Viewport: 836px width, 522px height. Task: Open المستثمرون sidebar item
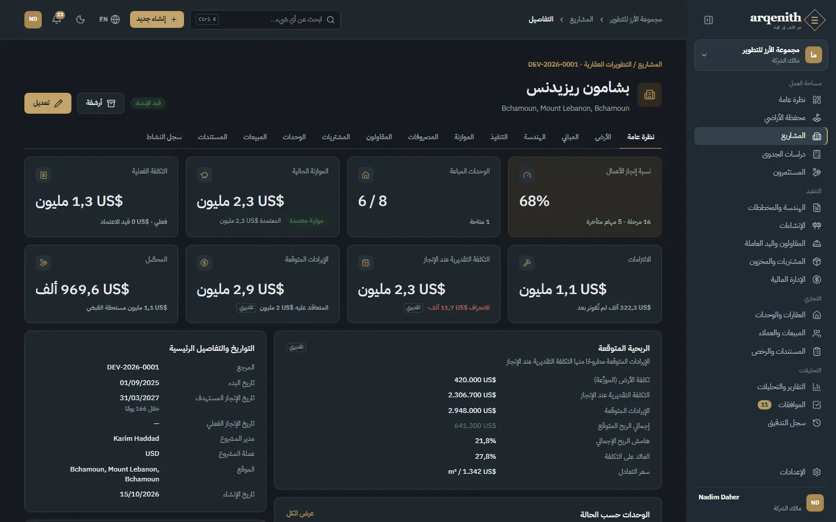pos(761,172)
